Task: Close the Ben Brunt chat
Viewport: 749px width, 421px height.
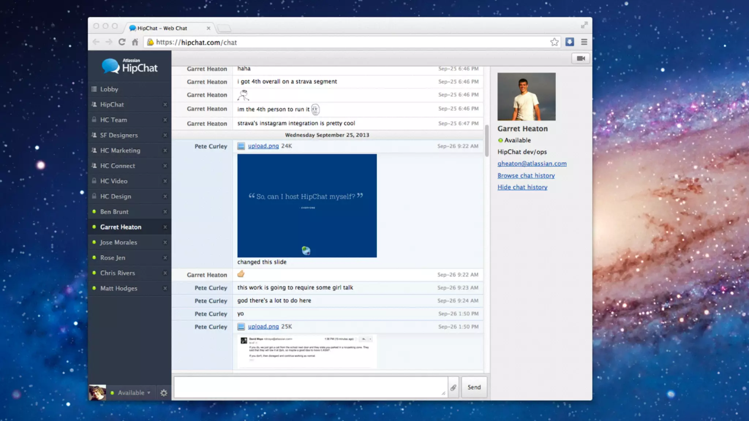Action: [x=165, y=212]
